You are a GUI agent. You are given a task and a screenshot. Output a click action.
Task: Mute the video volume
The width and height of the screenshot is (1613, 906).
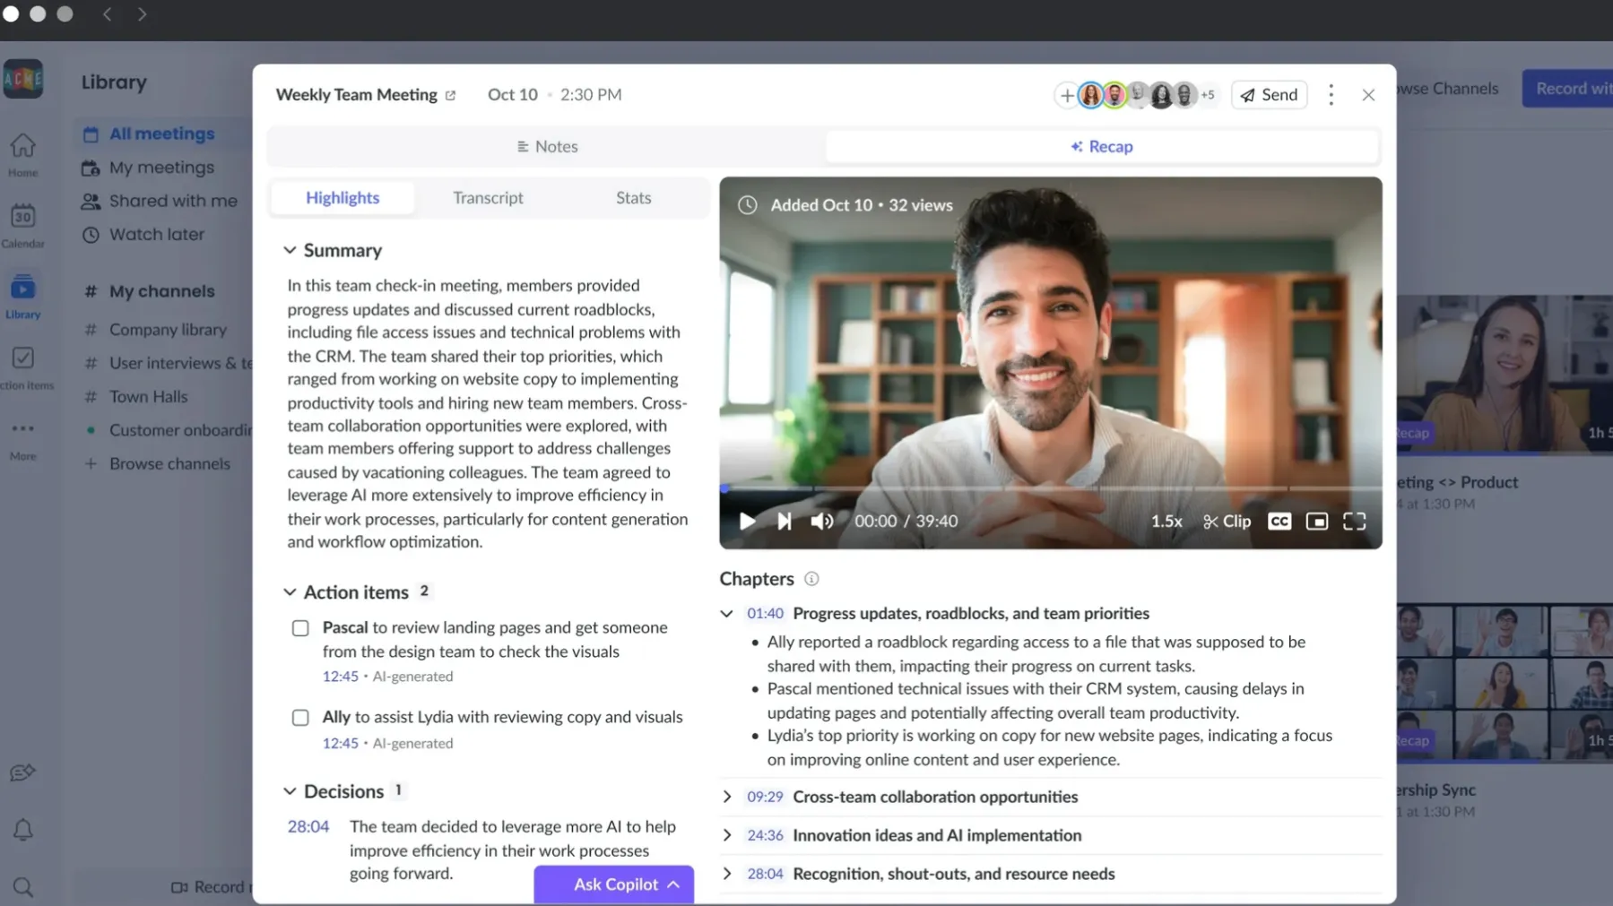821,521
